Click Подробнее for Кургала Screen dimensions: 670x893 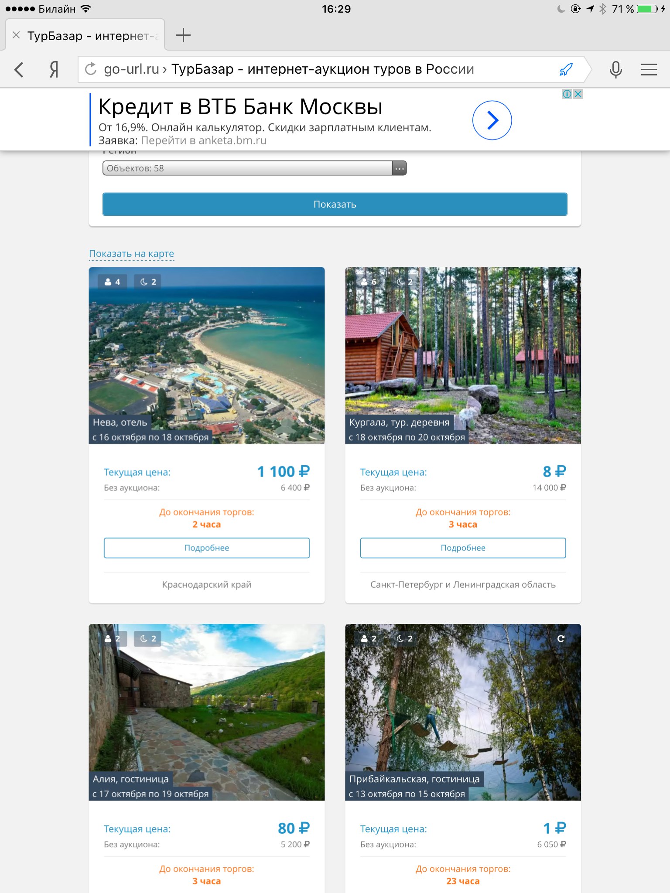(463, 548)
